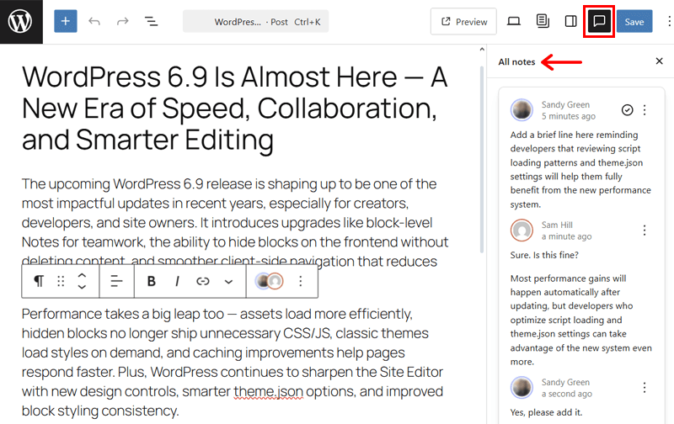Expand the More rich text controls chevron
This screenshot has width=674, height=424.
pos(228,282)
